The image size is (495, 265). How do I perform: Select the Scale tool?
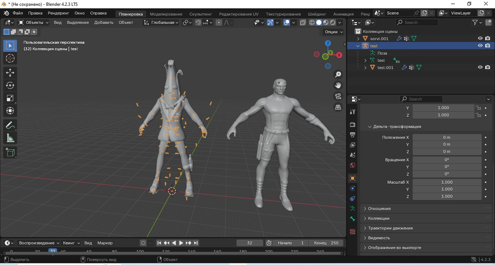[10, 98]
